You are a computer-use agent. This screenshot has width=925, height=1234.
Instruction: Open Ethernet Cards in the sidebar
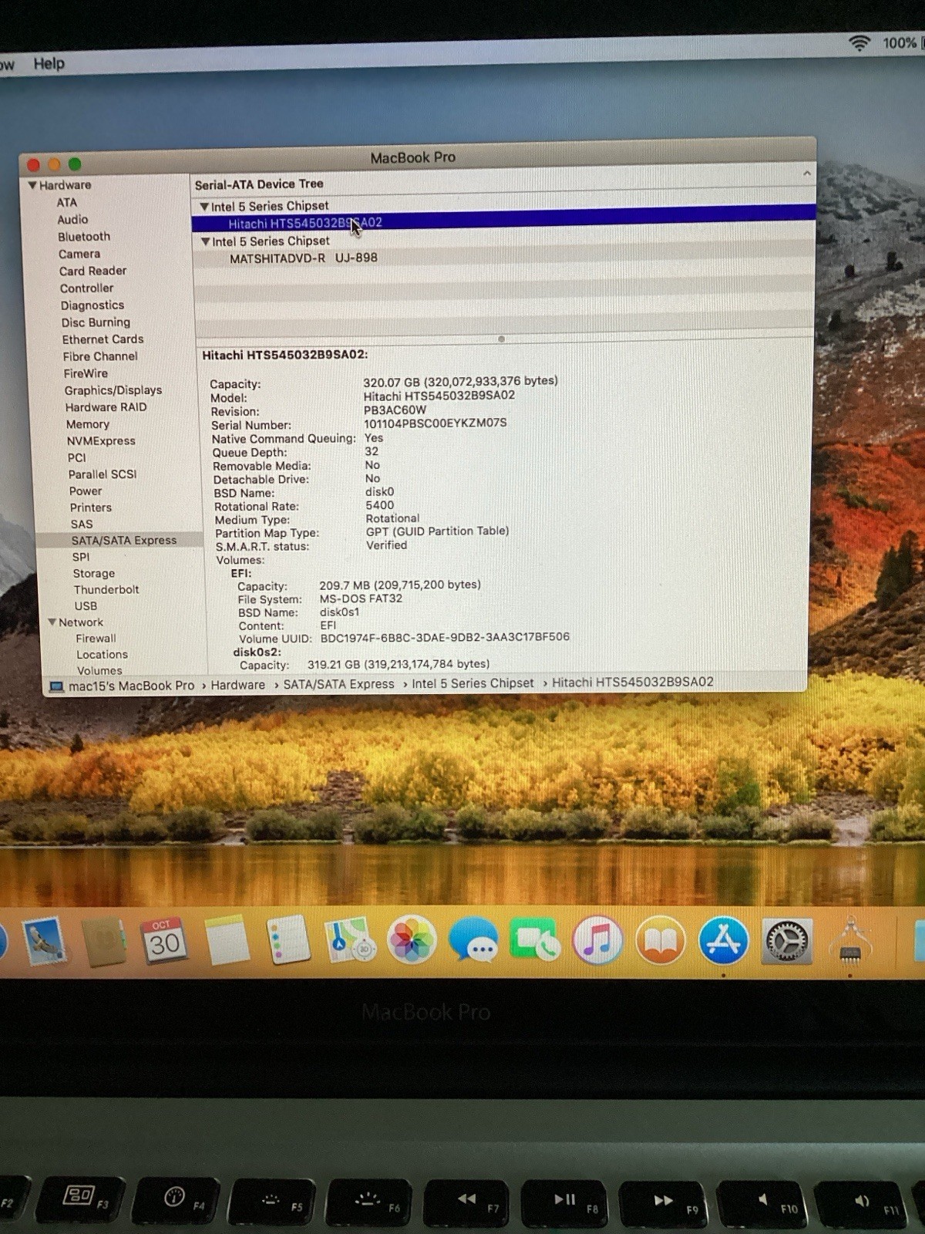(x=103, y=339)
